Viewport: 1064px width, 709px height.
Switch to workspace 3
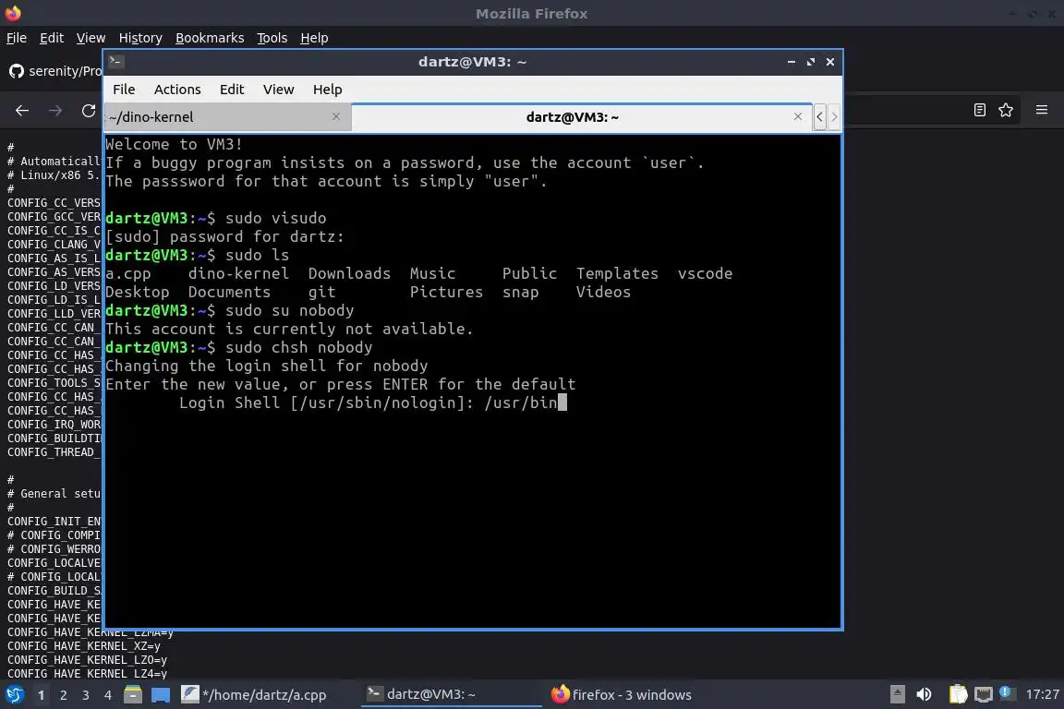86,695
